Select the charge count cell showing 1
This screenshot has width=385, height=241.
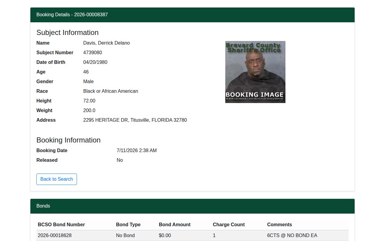click(214, 236)
